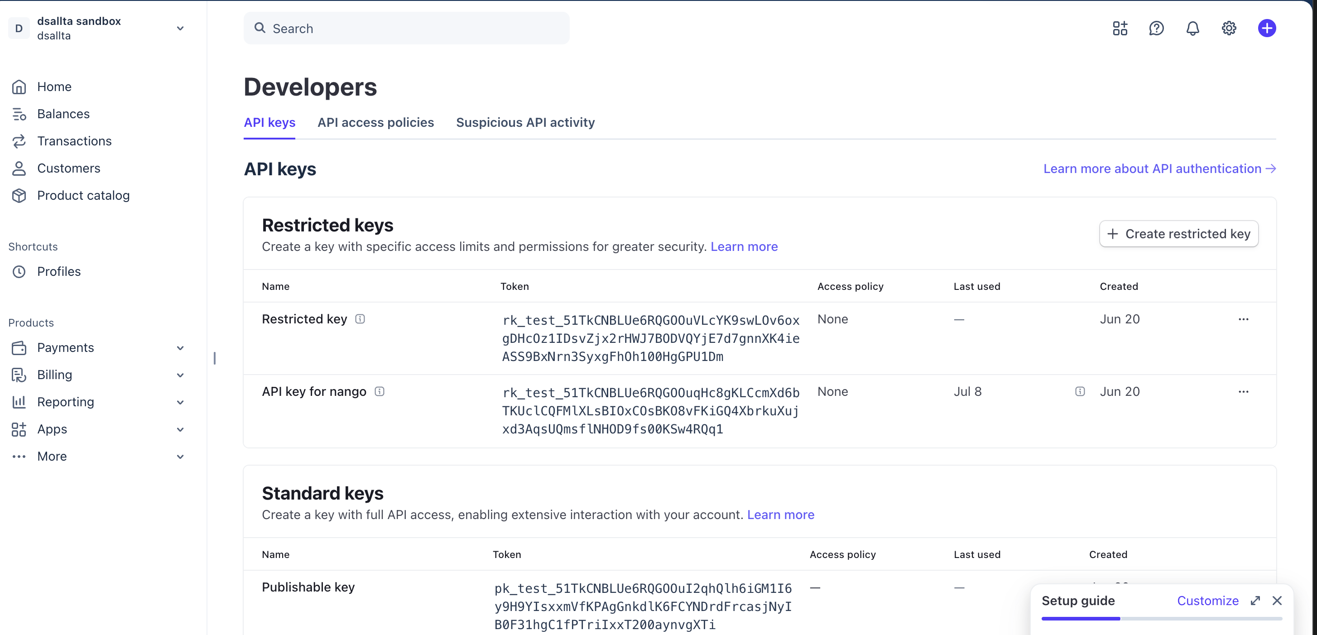Open the apps grid icon in top bar
The height and width of the screenshot is (635, 1317).
click(x=1120, y=28)
